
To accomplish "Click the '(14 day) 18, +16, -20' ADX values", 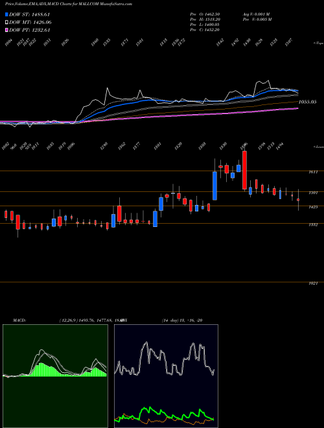I will pos(182,320).
